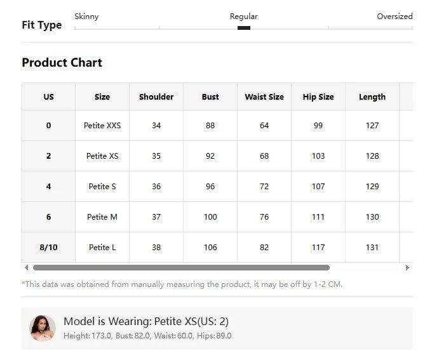432x360 pixels.
Task: Click waist value 76 in Petite M row
Action: tap(264, 217)
